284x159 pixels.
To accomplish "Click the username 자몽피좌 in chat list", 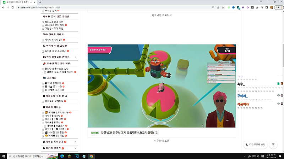I will 243,104.
